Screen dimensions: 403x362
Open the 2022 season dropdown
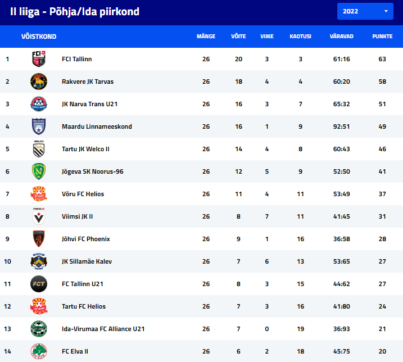pos(365,11)
